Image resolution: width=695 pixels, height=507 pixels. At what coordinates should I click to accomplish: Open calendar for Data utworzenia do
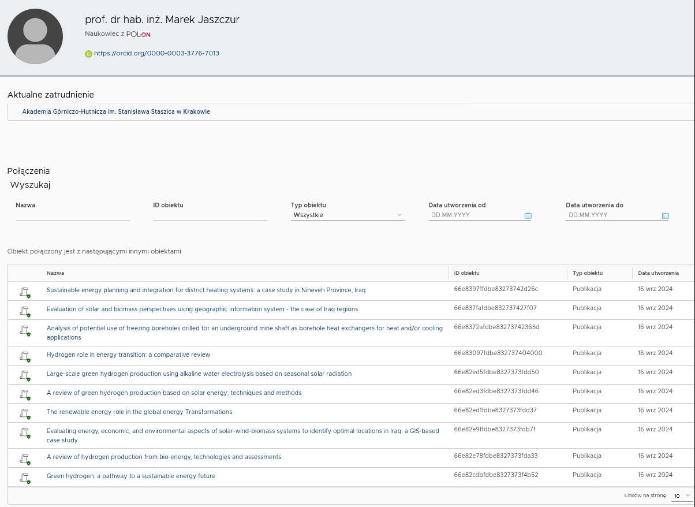click(x=665, y=215)
